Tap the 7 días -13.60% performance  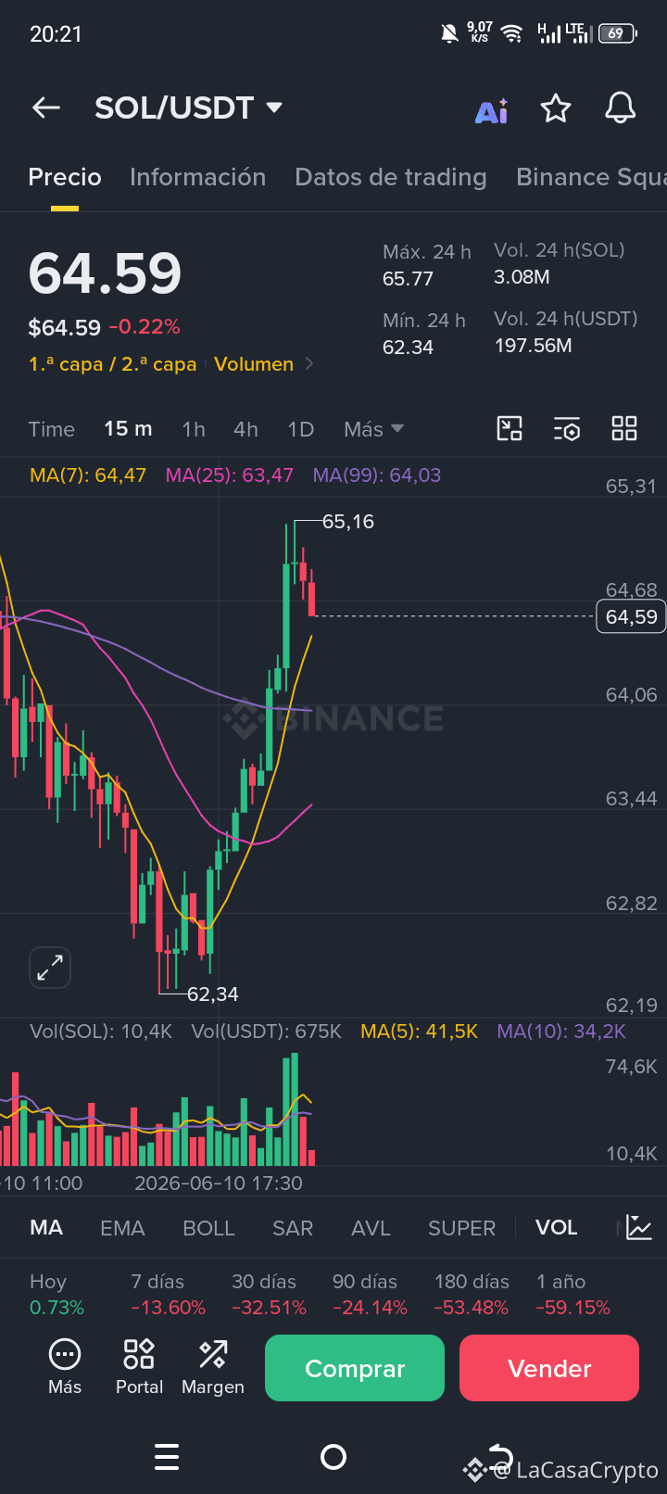coord(168,1295)
